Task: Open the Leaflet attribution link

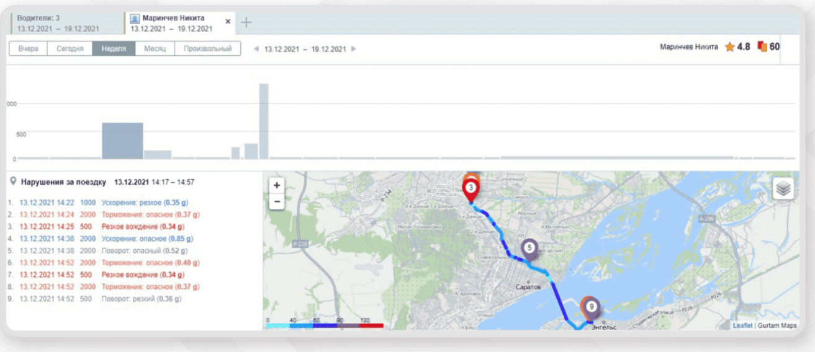Action: pos(742,325)
